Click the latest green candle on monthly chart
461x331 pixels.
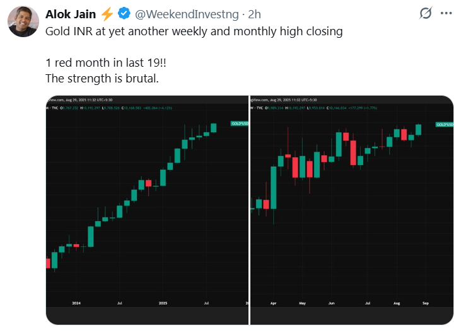[214, 128]
